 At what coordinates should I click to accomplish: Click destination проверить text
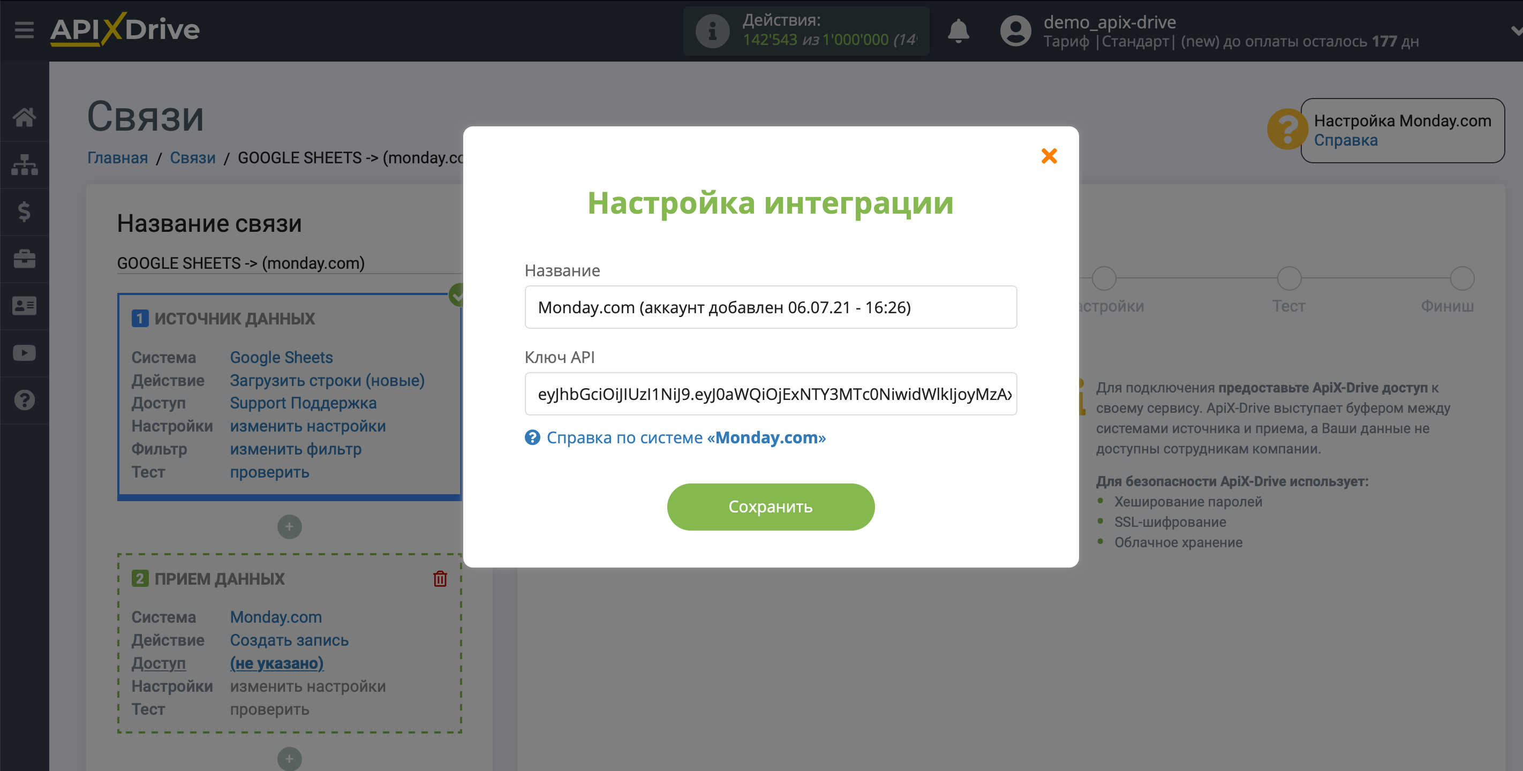[x=269, y=709]
